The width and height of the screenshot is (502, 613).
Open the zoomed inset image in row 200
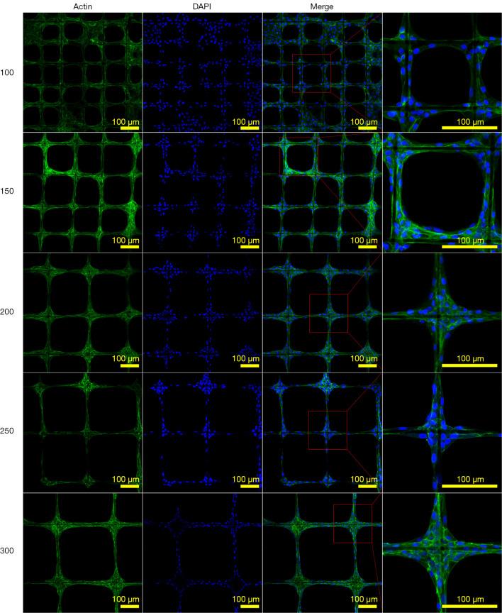[x=442, y=312]
